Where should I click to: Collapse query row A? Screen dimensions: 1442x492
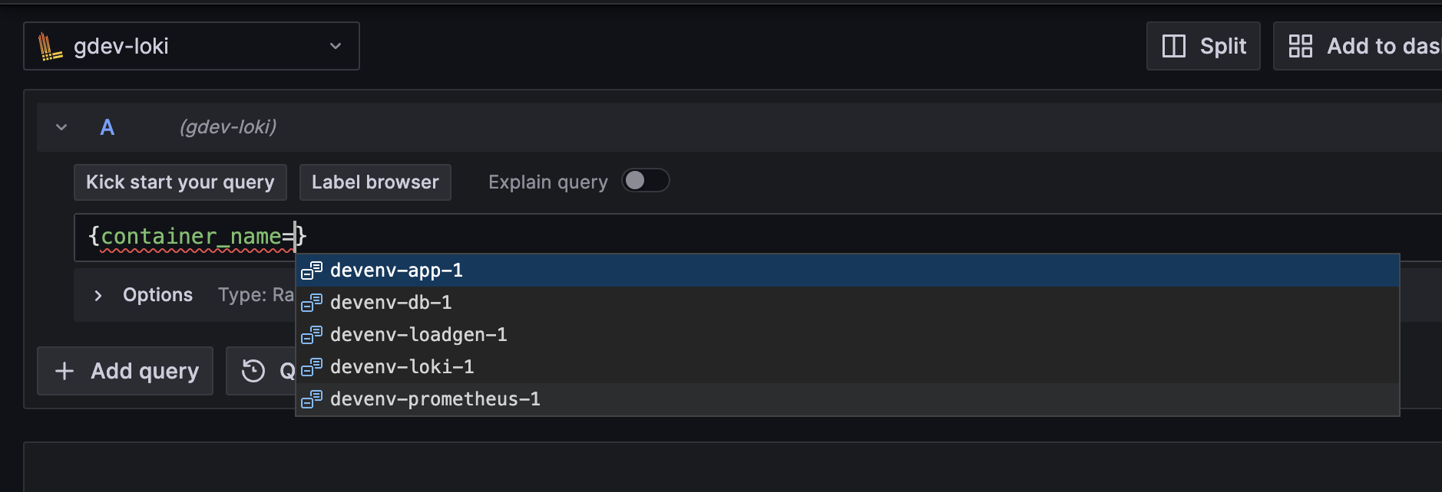tap(61, 127)
